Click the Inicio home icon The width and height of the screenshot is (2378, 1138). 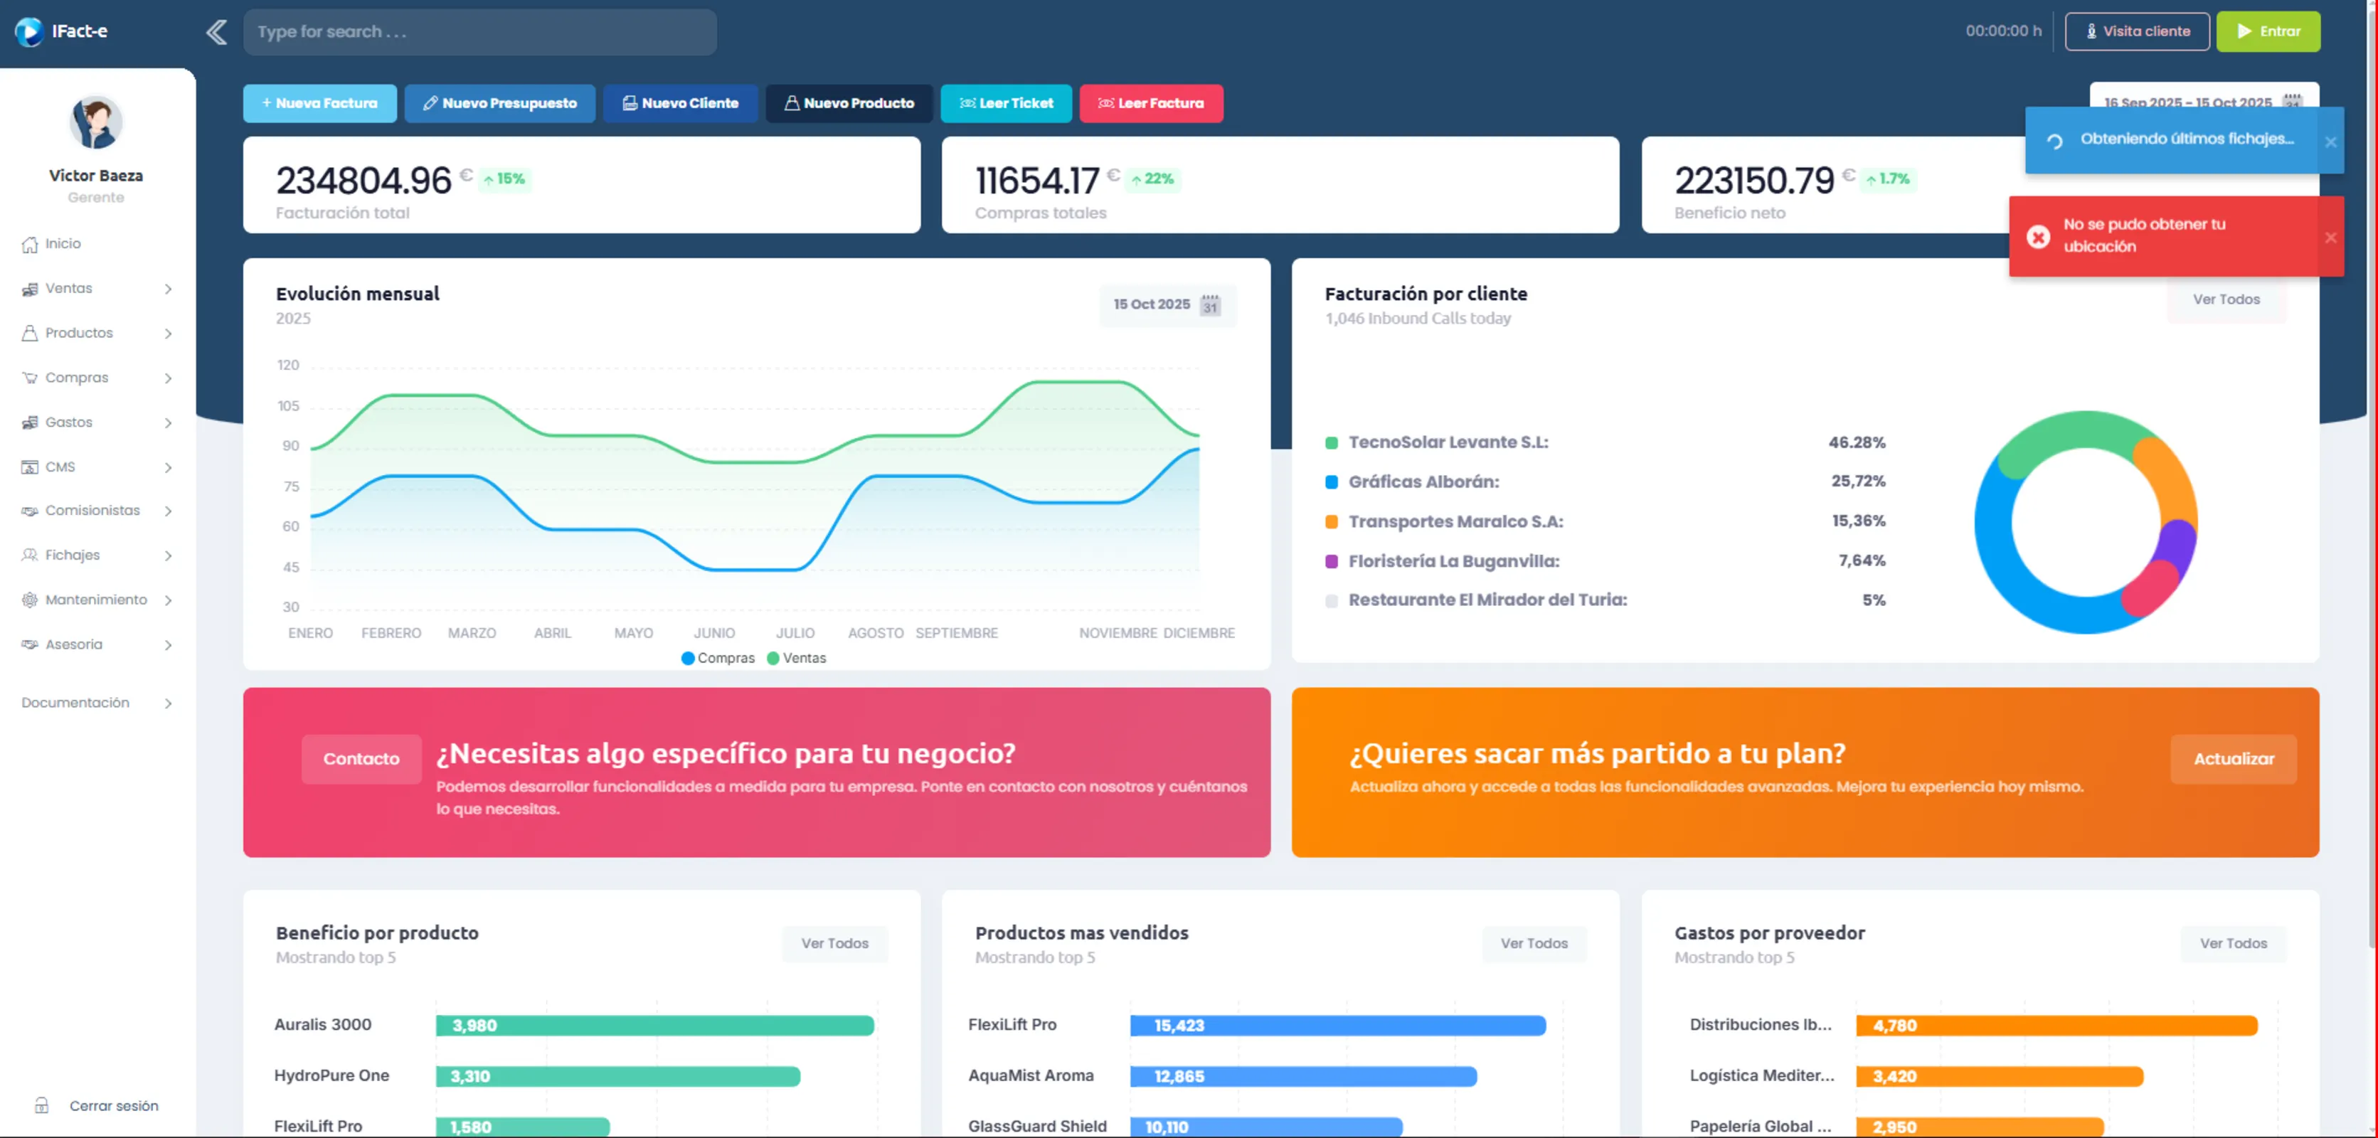click(30, 245)
